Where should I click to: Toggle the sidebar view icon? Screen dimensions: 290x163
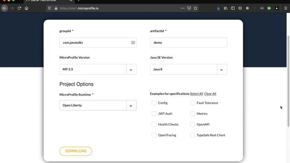coord(233,8)
